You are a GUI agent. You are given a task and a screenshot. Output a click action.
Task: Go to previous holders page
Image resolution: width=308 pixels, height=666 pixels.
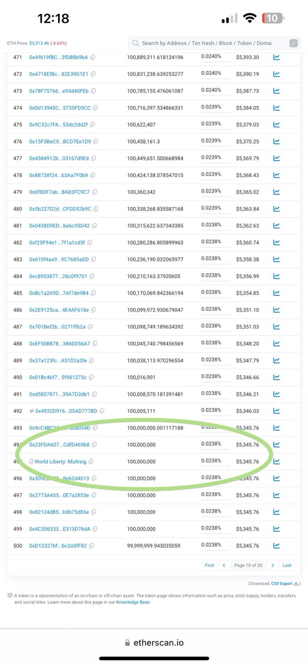point(224,565)
